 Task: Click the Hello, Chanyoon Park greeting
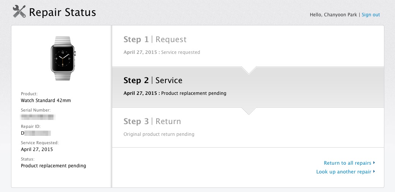click(333, 15)
